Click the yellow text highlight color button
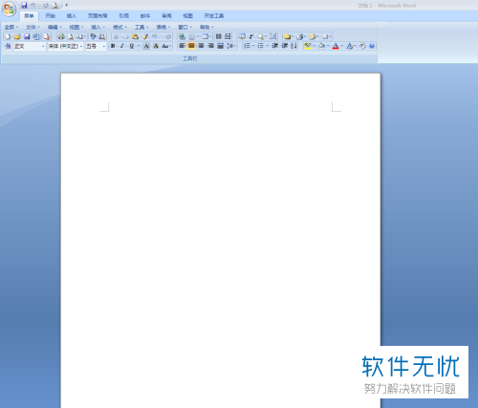478x408 pixels. (x=308, y=46)
